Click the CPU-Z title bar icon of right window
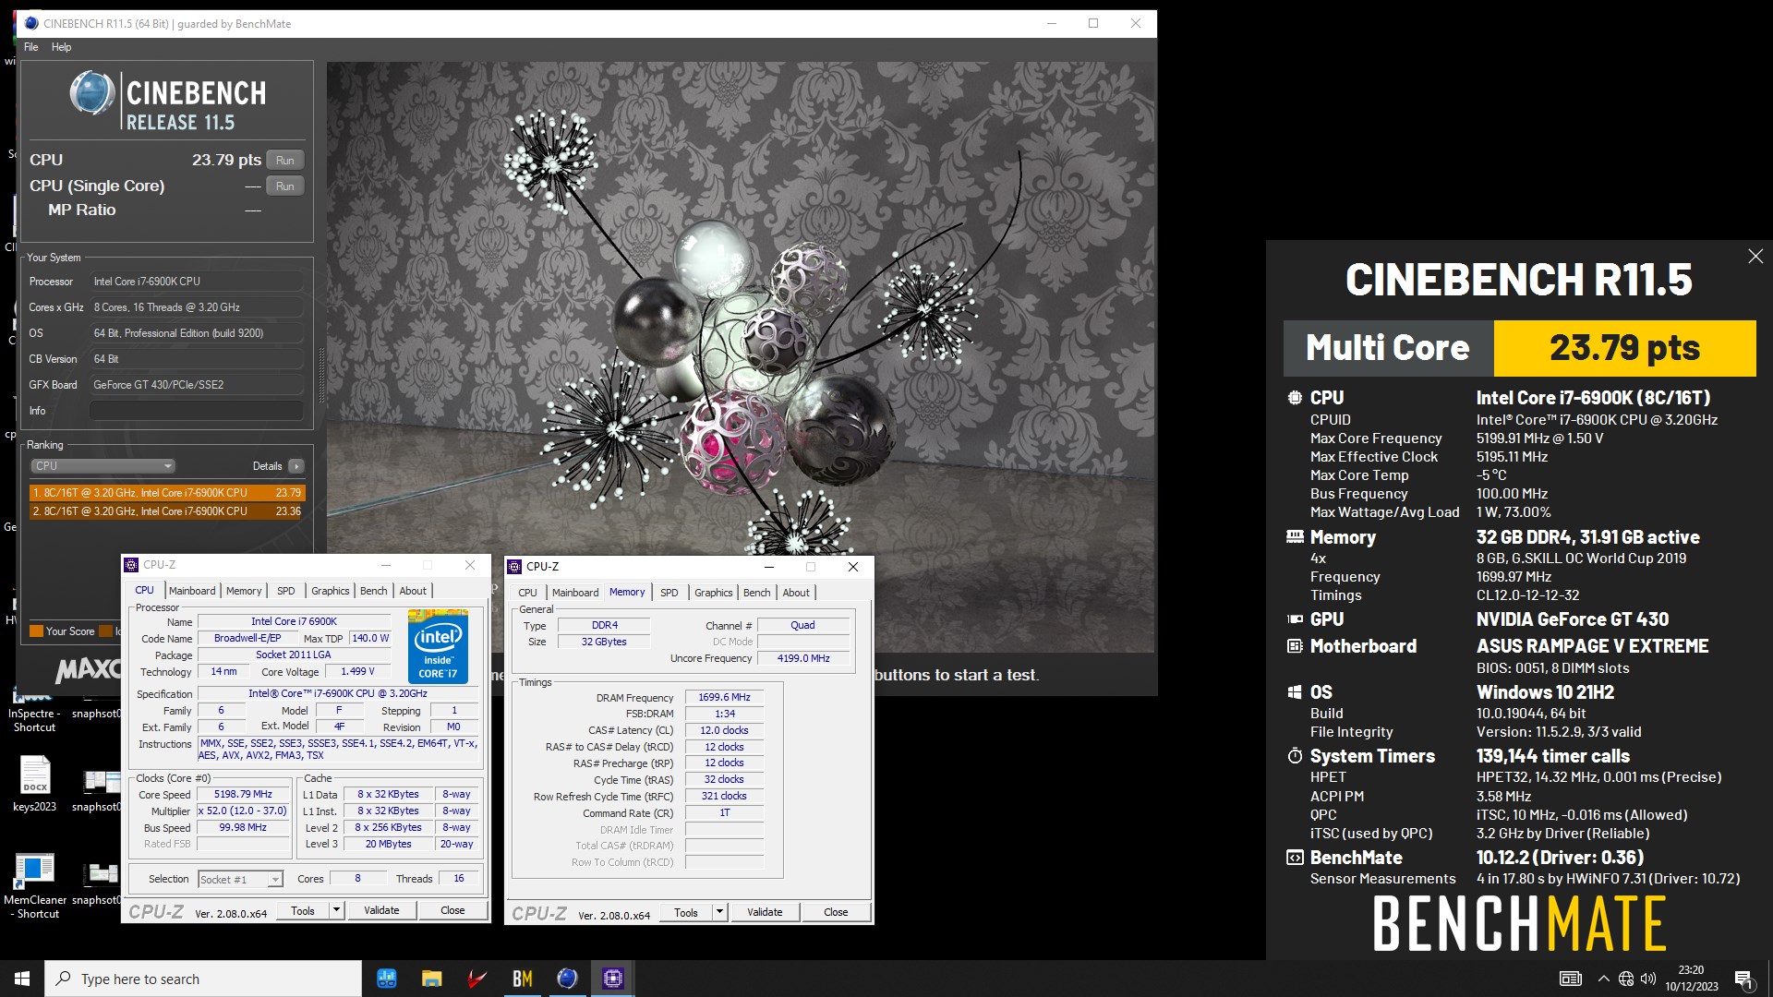The image size is (1773, 997). [x=515, y=567]
